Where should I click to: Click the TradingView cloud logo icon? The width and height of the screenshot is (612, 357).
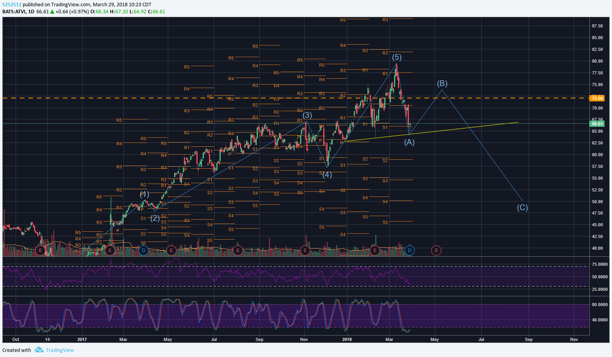[39, 350]
